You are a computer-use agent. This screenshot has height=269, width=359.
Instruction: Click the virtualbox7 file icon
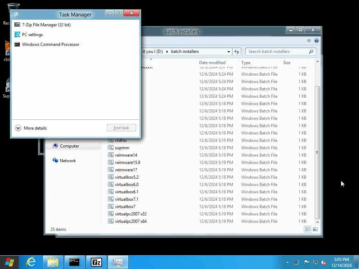coord(110,206)
